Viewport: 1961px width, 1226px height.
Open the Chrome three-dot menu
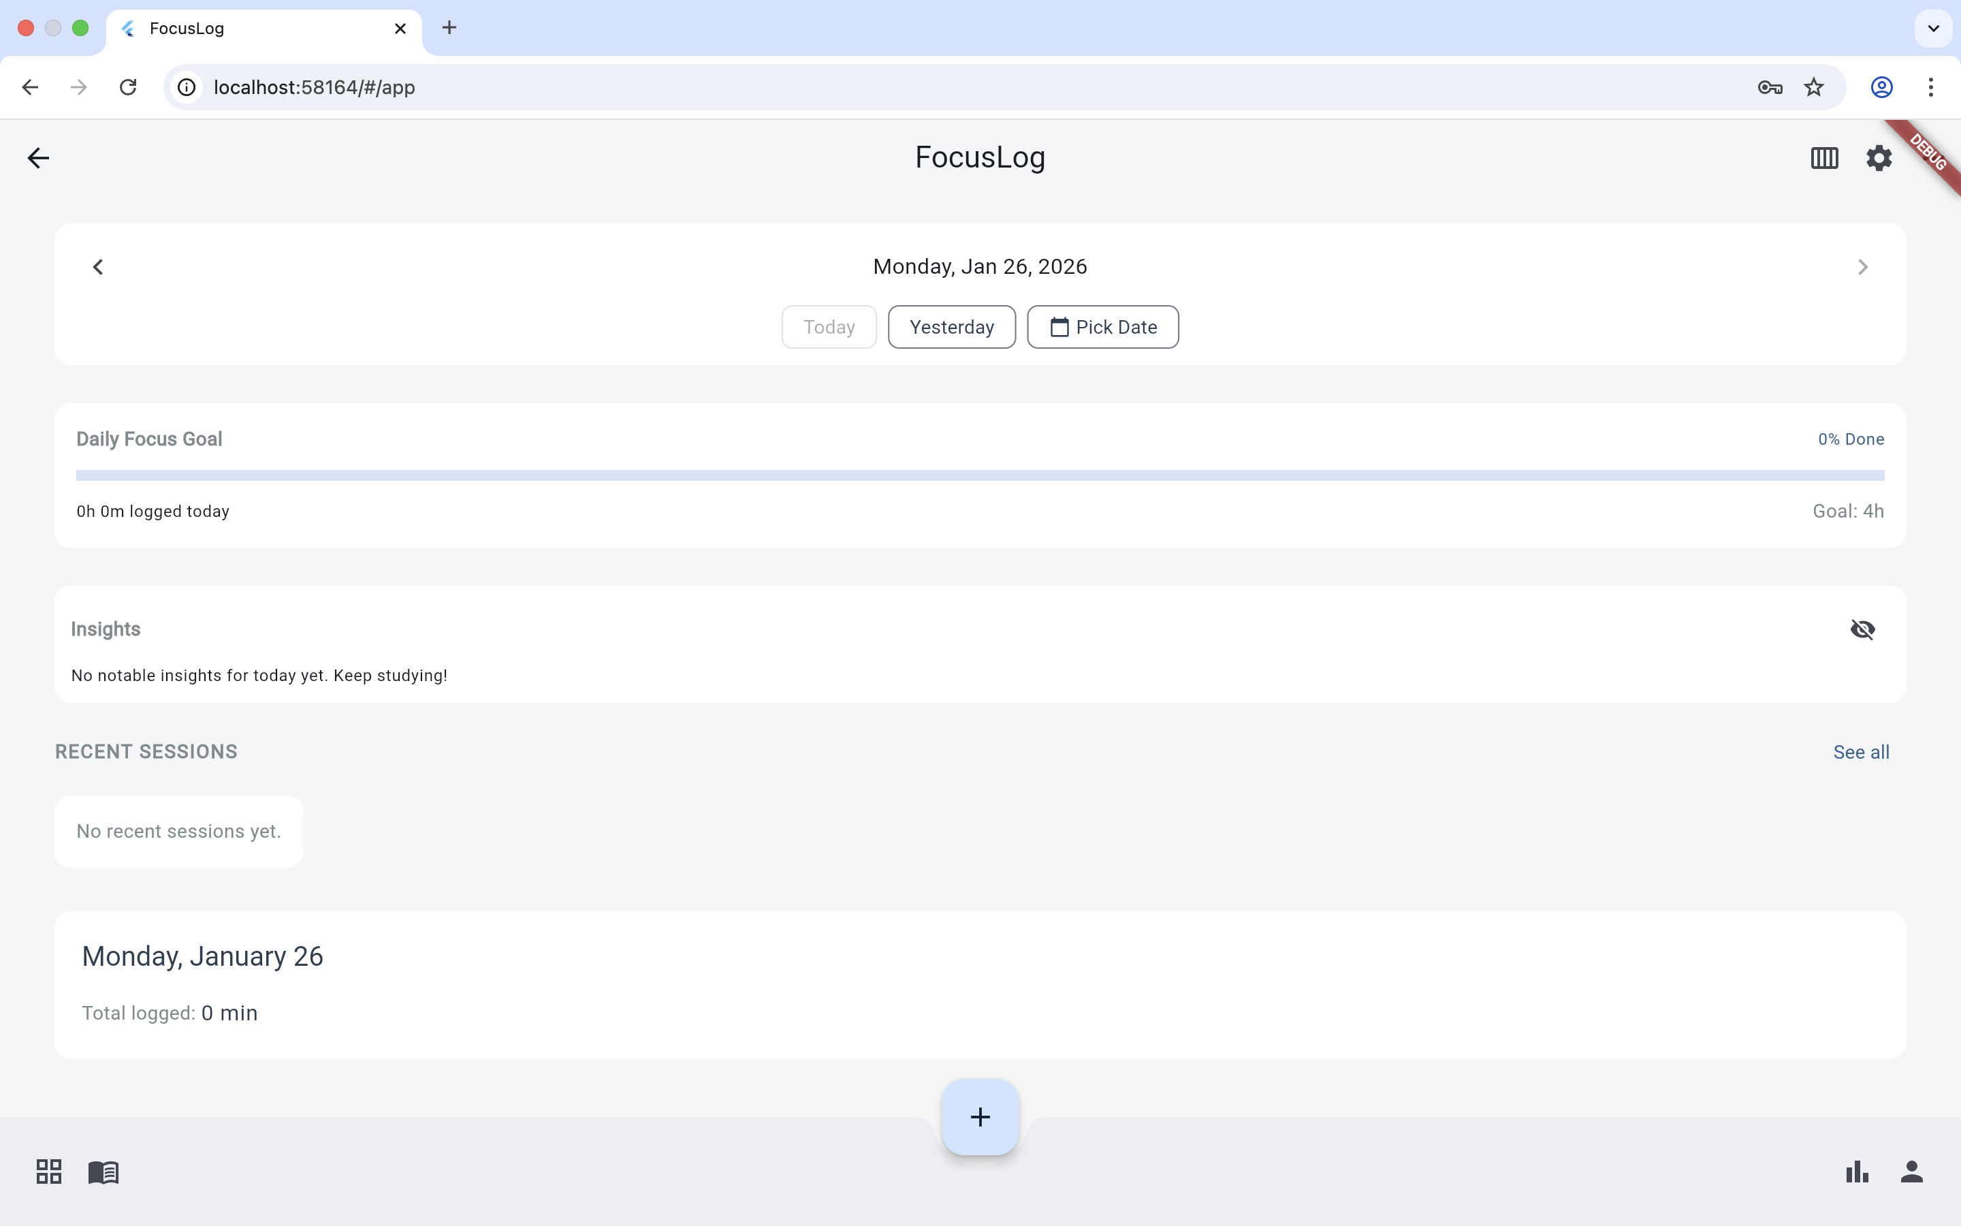click(1931, 87)
